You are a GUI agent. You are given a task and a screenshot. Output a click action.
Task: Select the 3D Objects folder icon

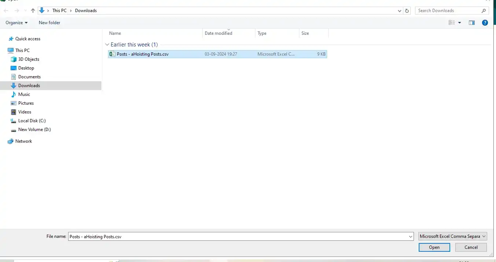pos(14,59)
